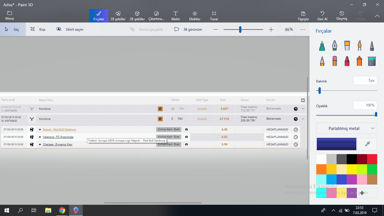Viewport: 384px width, 216px height.
Task: Pick the yellow color swatch
Action: pyautogui.click(x=352, y=169)
